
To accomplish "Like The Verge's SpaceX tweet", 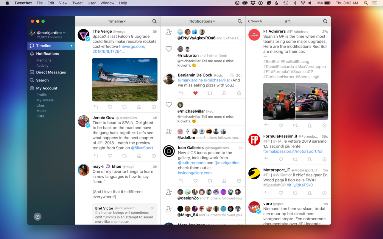I will pyautogui.click(x=110, y=107).
